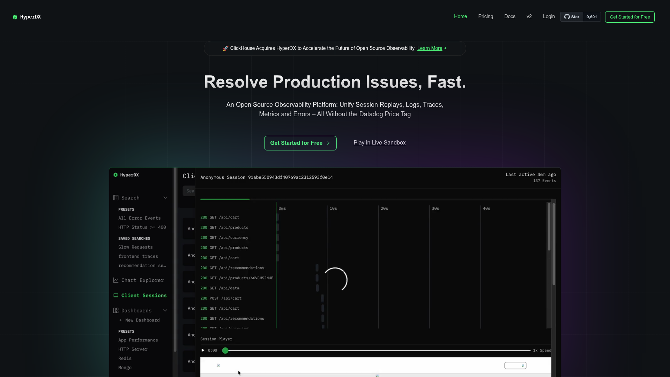Open the HTTP Server dashboard preset

(133, 349)
